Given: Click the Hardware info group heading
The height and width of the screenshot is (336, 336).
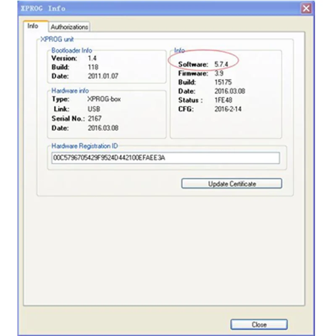Looking at the screenshot, I should tap(70, 91).
